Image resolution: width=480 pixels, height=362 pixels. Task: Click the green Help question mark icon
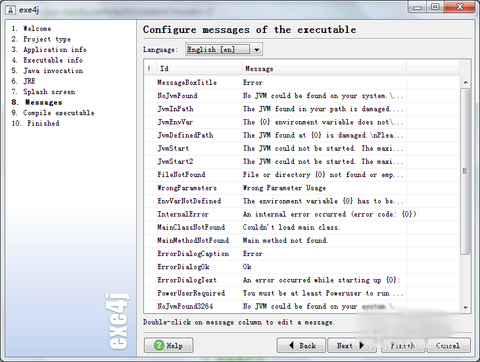coord(158,346)
